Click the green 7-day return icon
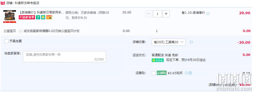The width and height of the screenshot is (254, 93). coord(38,17)
